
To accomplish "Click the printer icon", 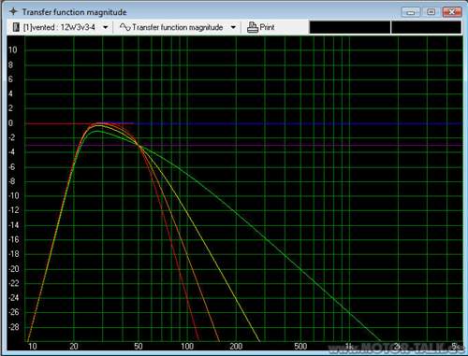I will tap(253, 27).
